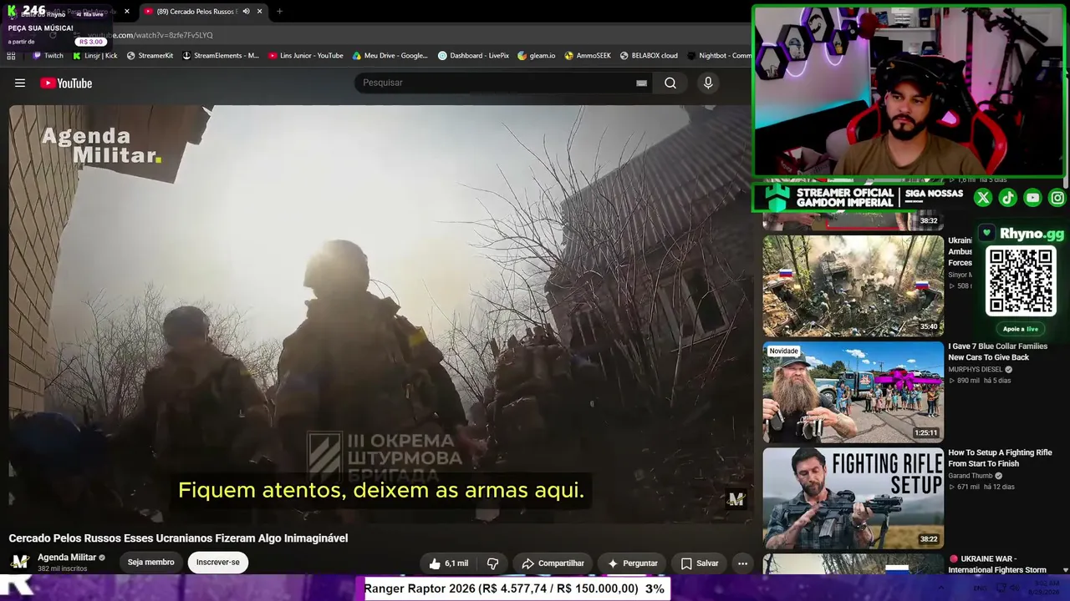Click the YouTube social icon in overlay
1070x601 pixels.
(1032, 198)
